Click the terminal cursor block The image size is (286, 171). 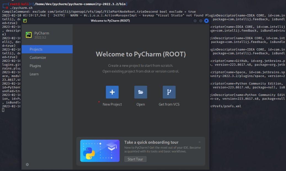[x=3, y=110]
